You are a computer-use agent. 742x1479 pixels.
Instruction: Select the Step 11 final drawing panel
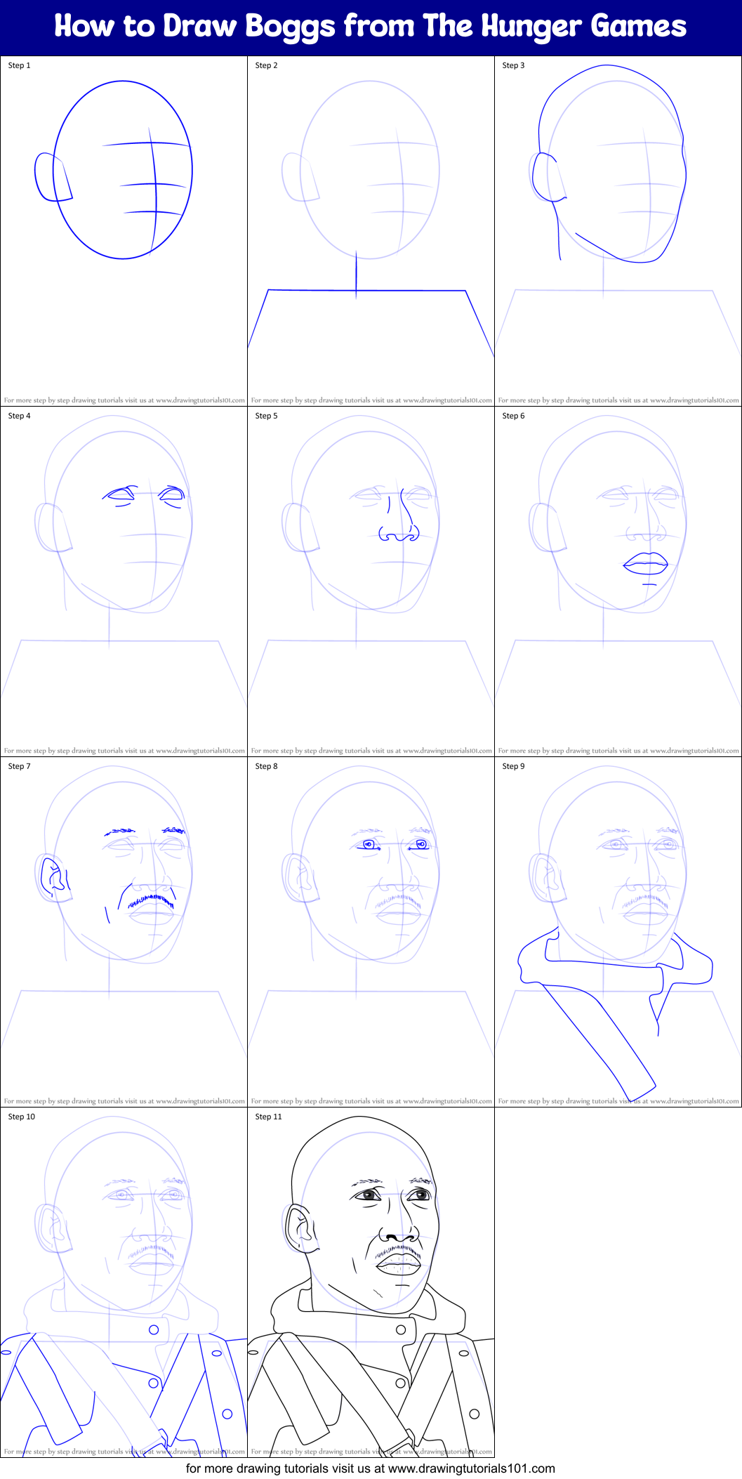371,1282
